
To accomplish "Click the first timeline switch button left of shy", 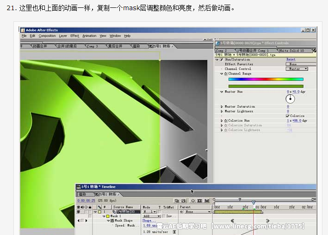I will click(177, 201).
